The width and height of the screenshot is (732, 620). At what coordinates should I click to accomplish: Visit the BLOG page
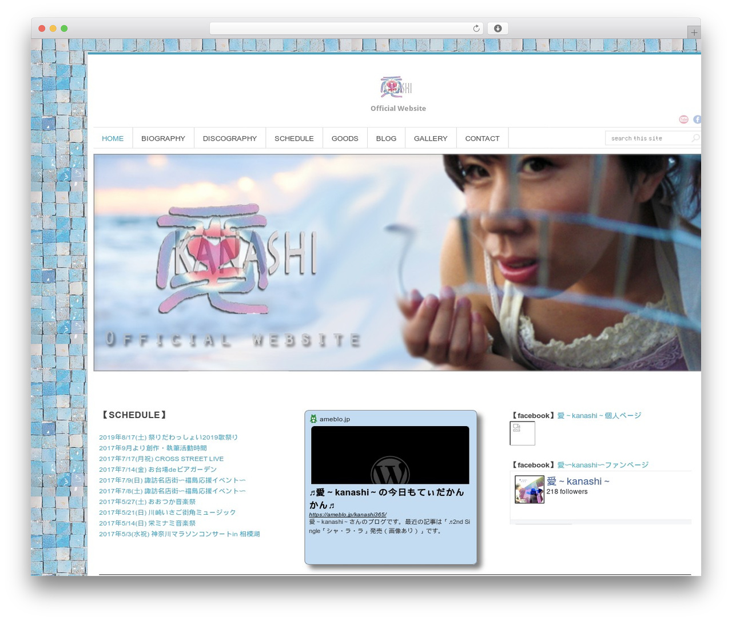[386, 138]
